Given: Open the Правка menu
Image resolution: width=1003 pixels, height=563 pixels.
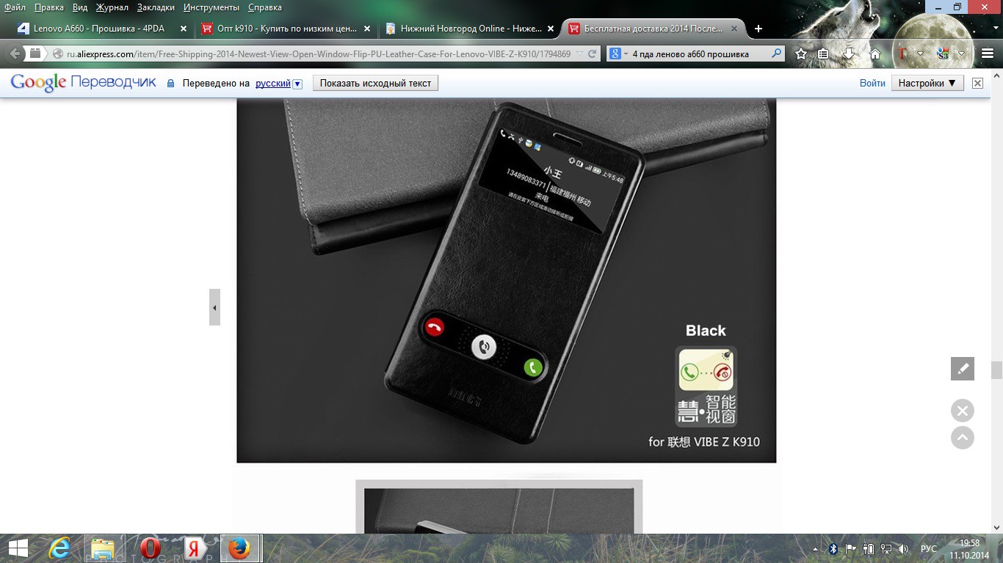Looking at the screenshot, I should (x=48, y=7).
